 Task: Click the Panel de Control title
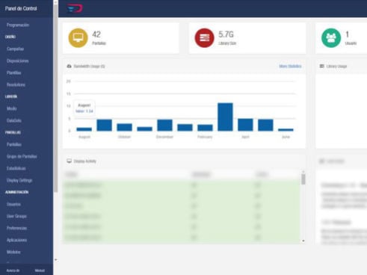coord(21,8)
